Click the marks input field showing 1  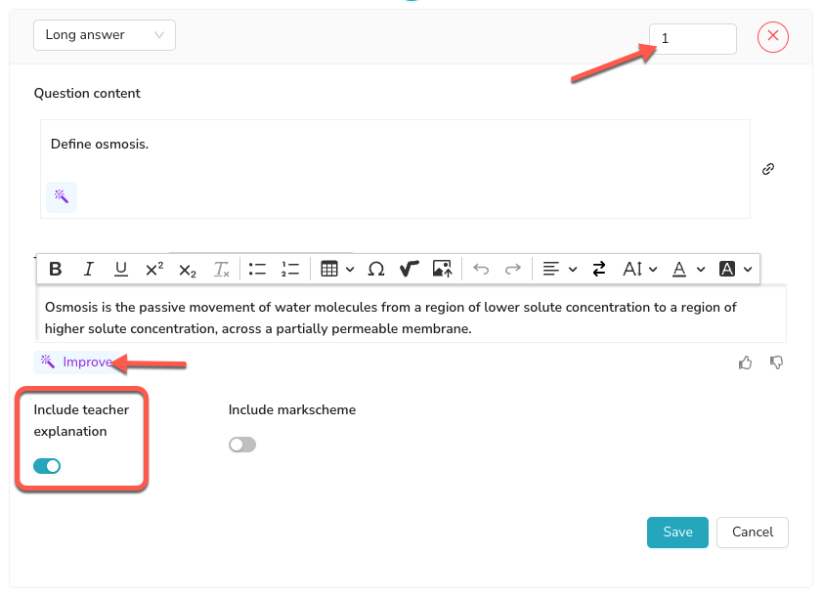(x=693, y=39)
